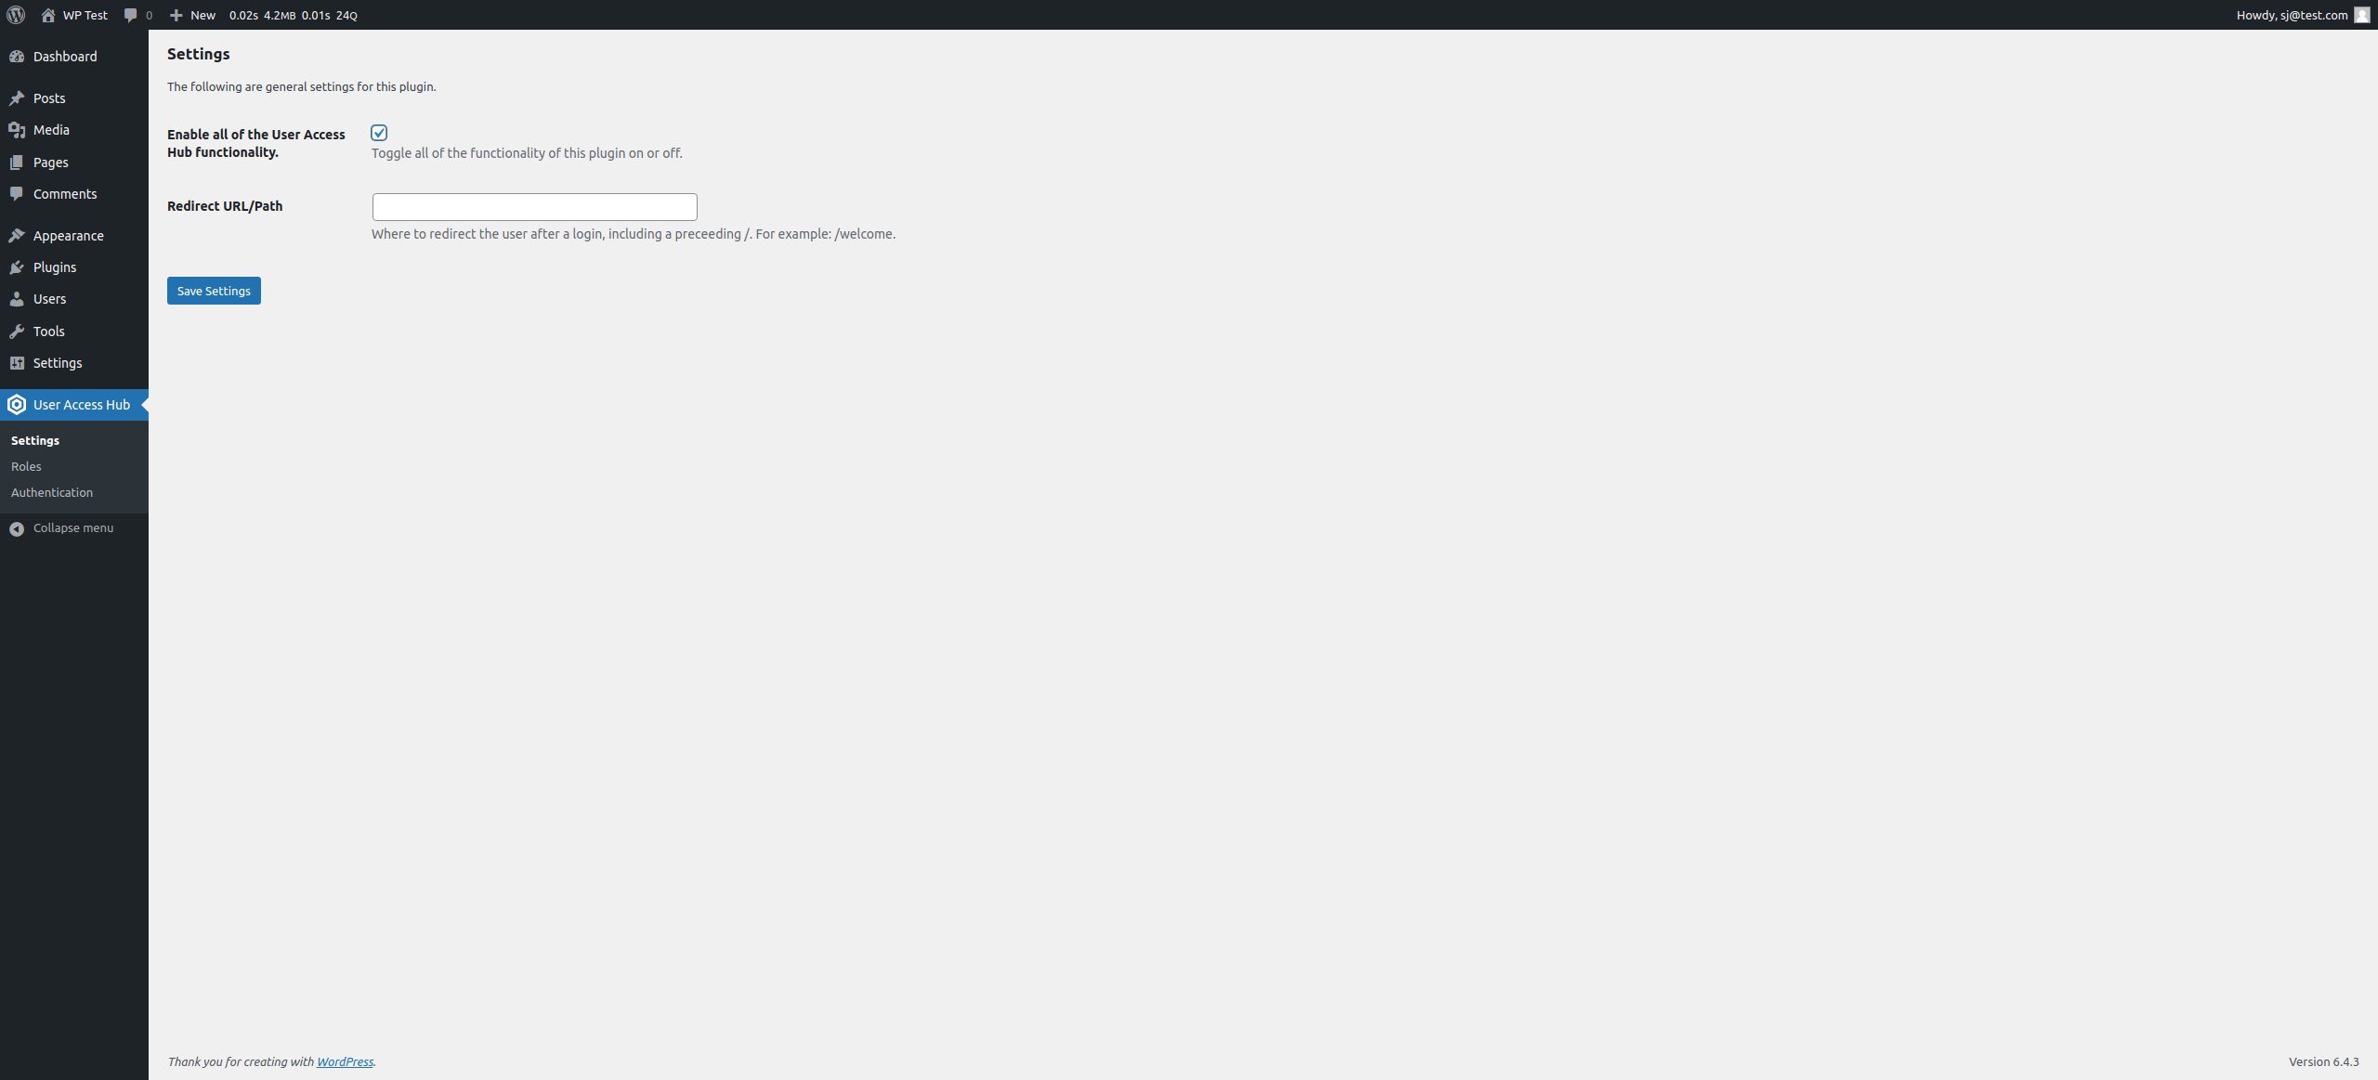Click the Posts sidebar icon
The height and width of the screenshot is (1080, 2378).
coord(19,96)
